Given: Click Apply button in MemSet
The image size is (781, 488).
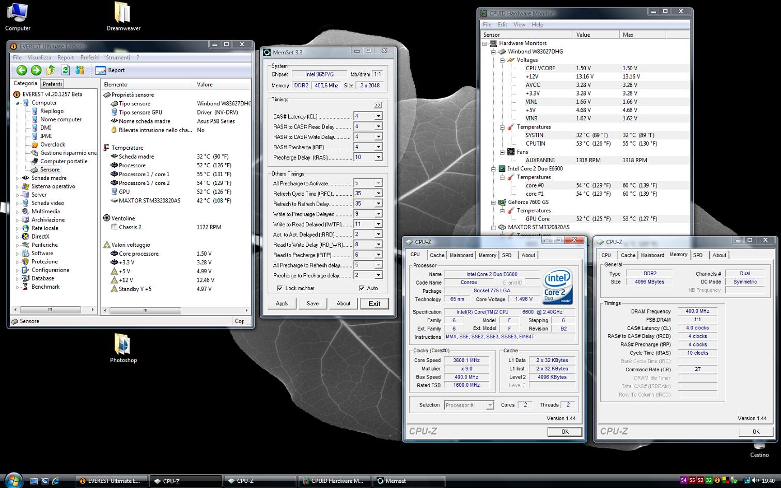Looking at the screenshot, I should pyautogui.click(x=282, y=303).
